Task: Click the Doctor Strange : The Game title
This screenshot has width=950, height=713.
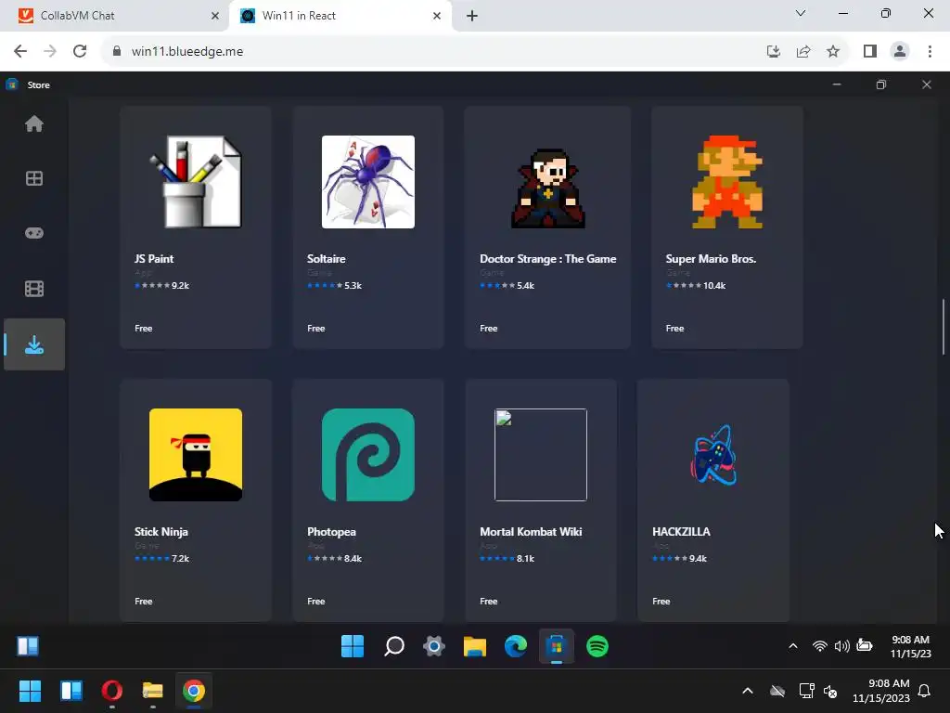Action: pos(547,259)
